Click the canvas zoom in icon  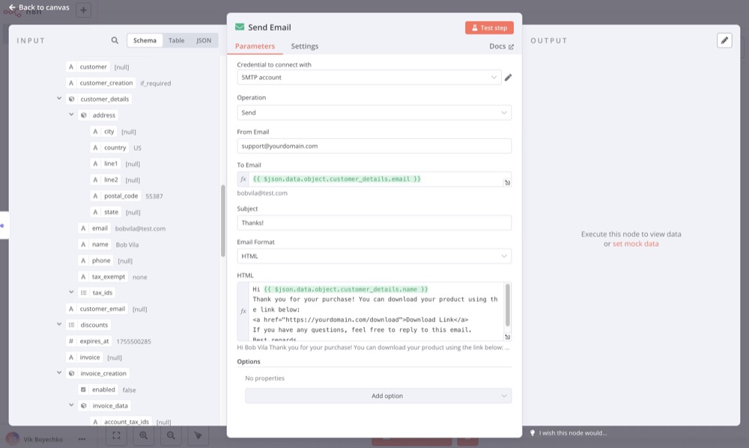tap(143, 435)
